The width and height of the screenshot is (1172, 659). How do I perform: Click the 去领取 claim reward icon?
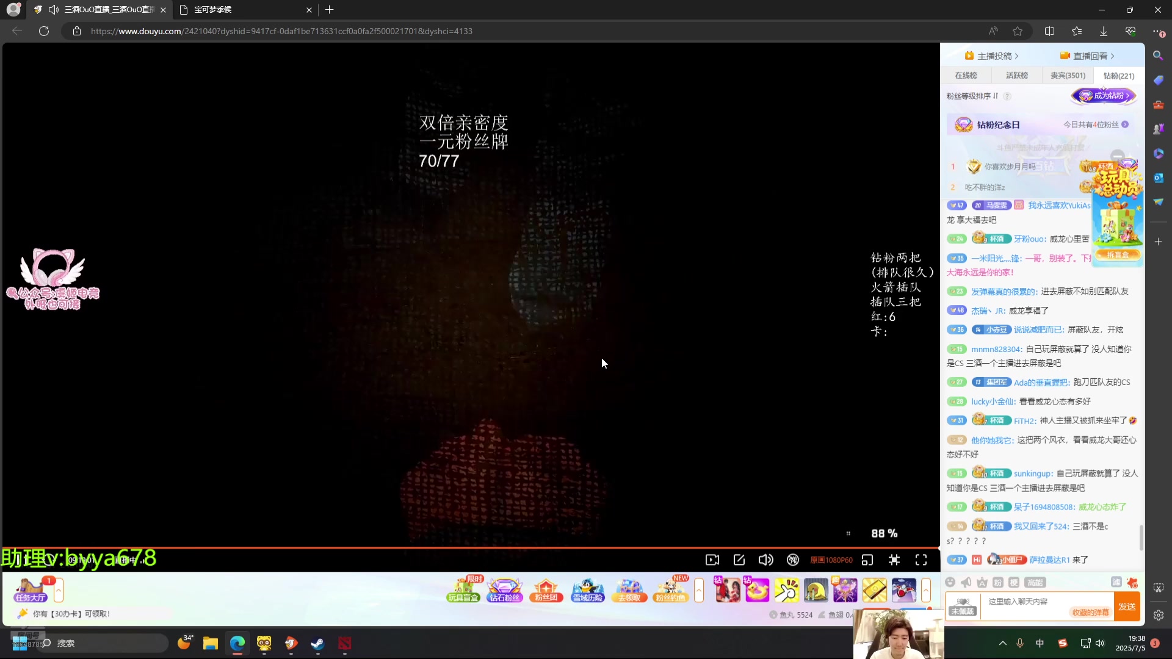coord(629,590)
